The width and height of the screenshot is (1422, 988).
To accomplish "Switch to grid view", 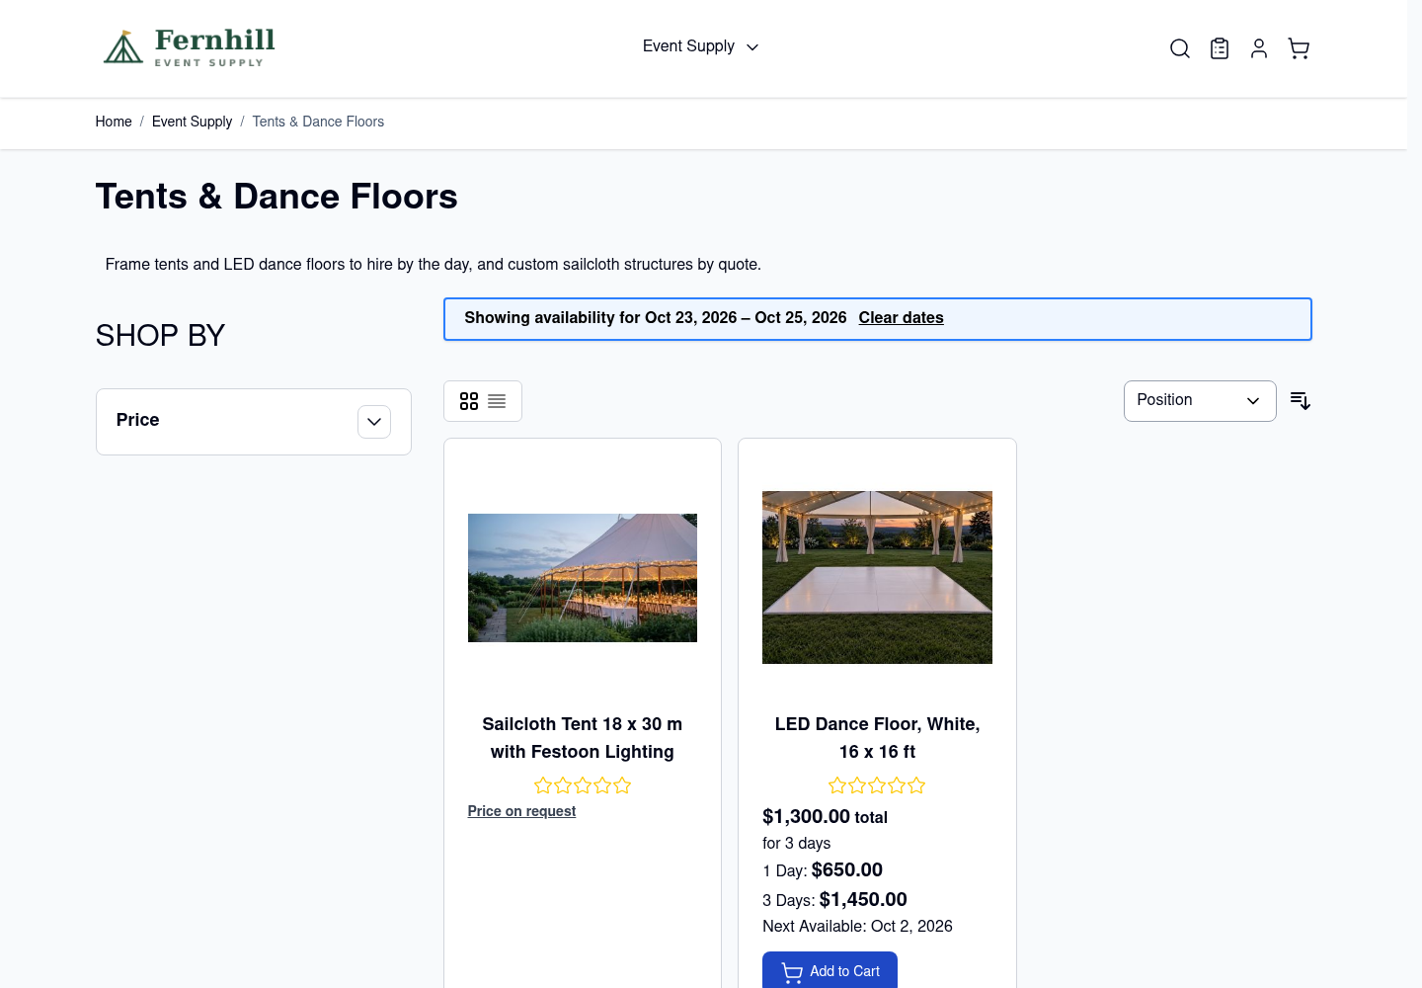I will pos(469,401).
